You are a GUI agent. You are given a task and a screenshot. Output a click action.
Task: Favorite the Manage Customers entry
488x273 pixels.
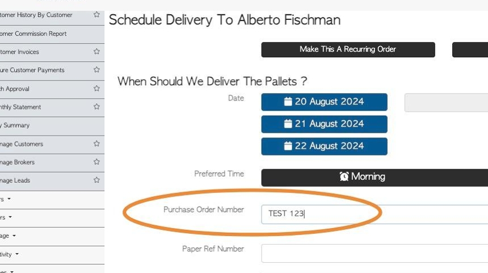coord(97,144)
